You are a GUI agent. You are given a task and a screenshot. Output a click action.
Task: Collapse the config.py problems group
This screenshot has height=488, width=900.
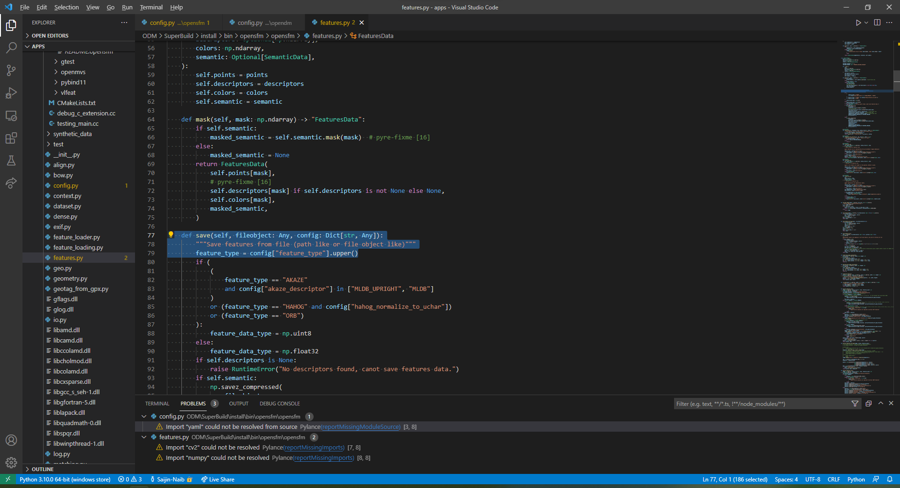144,416
